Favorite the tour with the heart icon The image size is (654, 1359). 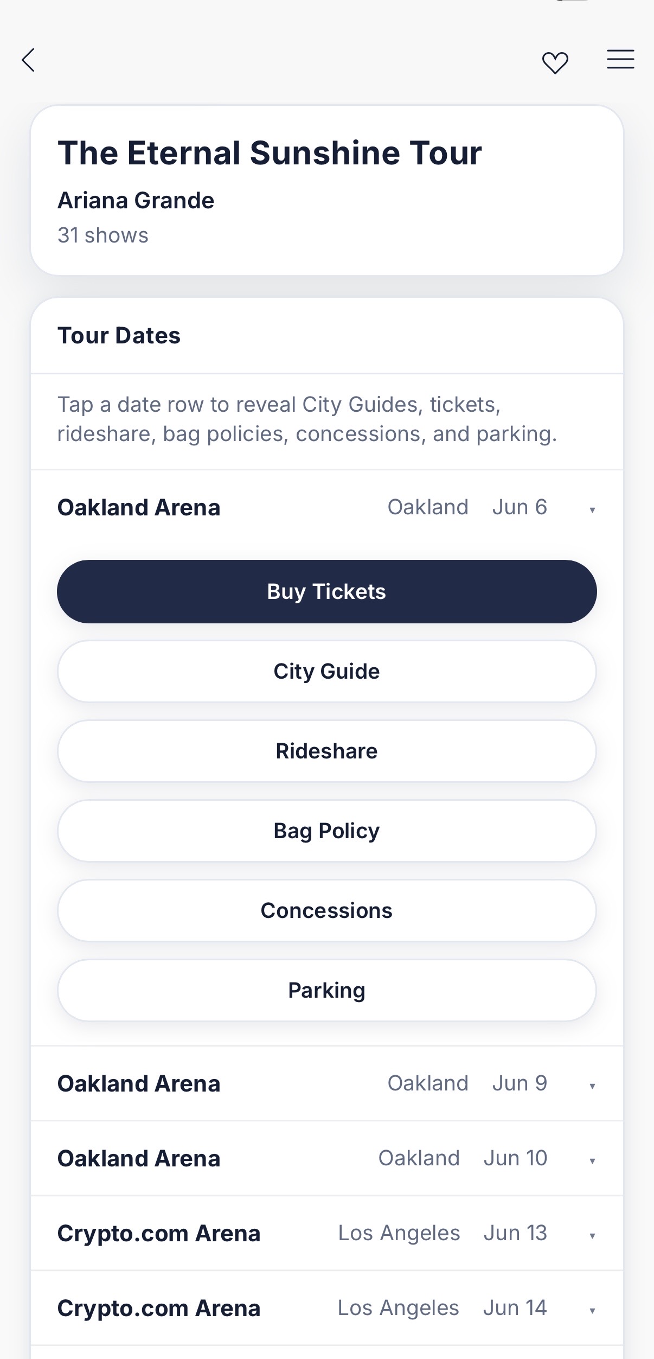point(555,62)
